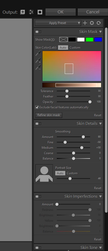108x251 pixels.
Task: Click the portrait size person thumbnail
Action: click(x=44, y=173)
